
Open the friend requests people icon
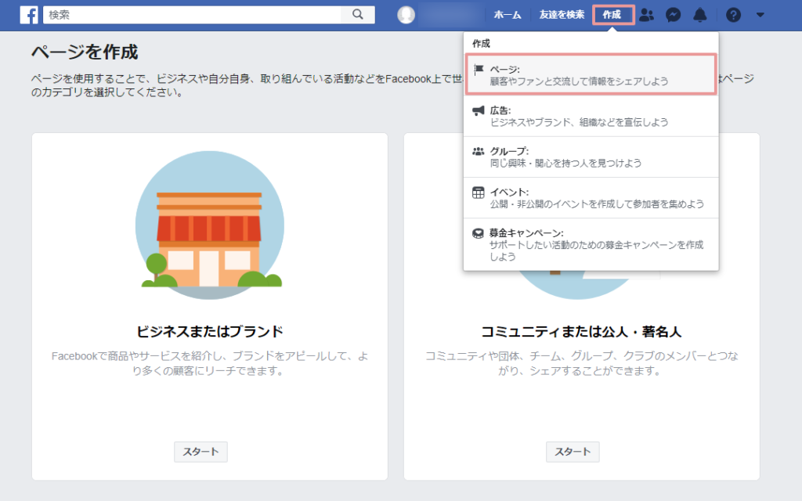point(646,14)
